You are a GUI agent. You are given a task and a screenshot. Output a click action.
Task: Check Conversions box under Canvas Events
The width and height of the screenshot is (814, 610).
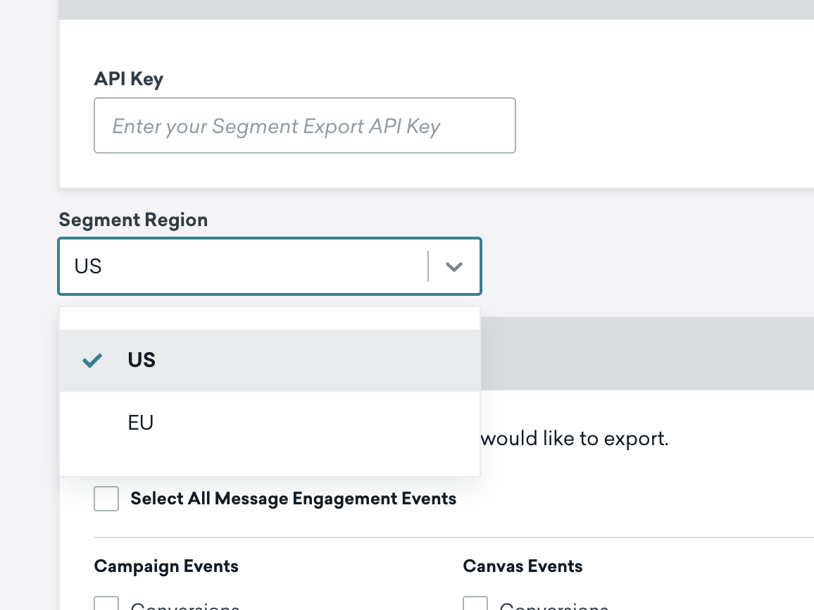pyautogui.click(x=475, y=604)
